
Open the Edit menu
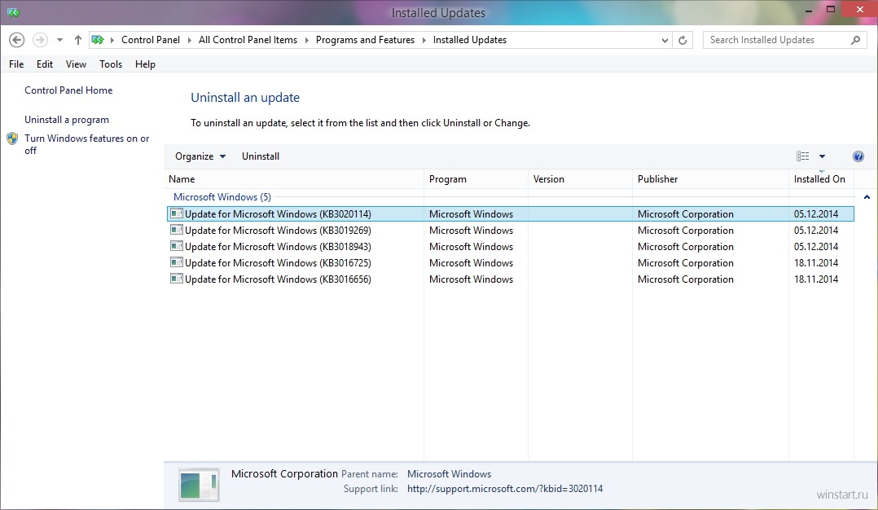click(x=45, y=64)
